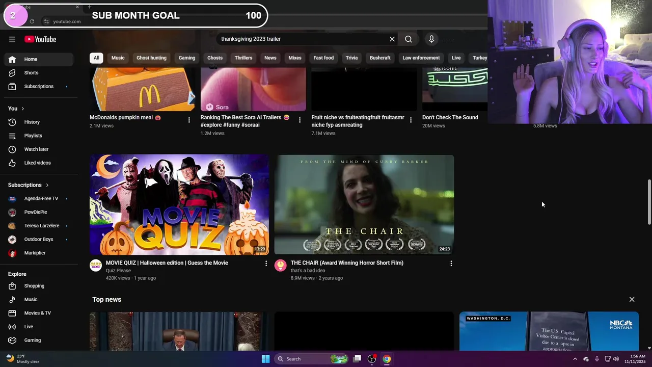Screen dimensions: 652x367
Task: Select the All filter chip
Action: tap(96, 58)
